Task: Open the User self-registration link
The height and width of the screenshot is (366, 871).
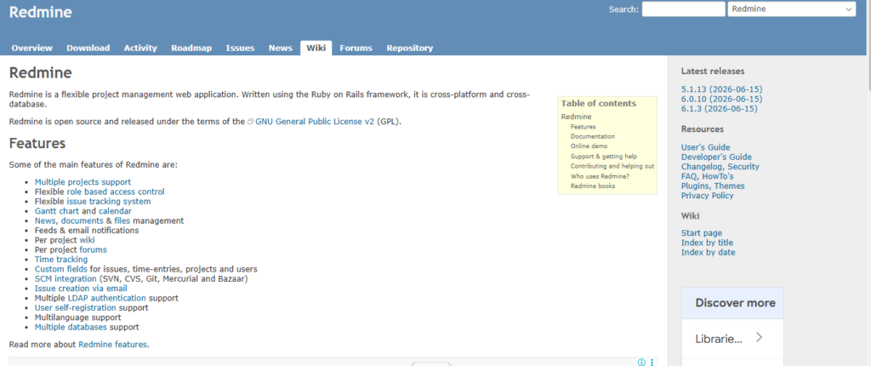Action: (76, 307)
